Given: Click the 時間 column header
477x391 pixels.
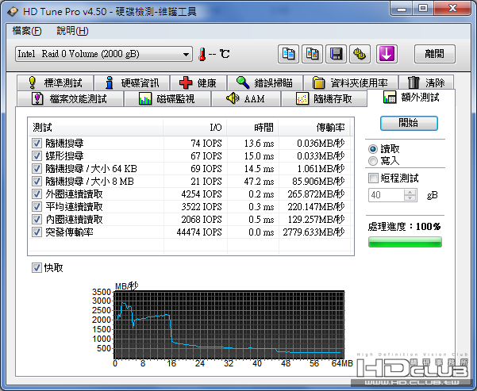Looking at the screenshot, I should pos(252,127).
